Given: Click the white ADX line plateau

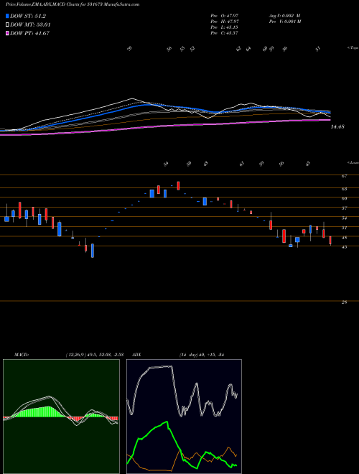Looking at the screenshot, I should coord(160,367).
